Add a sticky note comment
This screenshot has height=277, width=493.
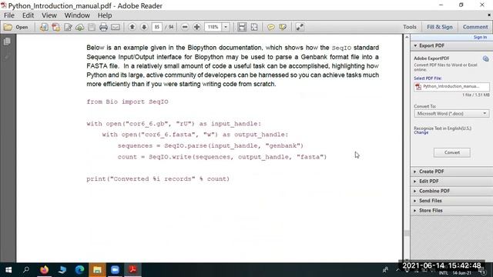270,27
